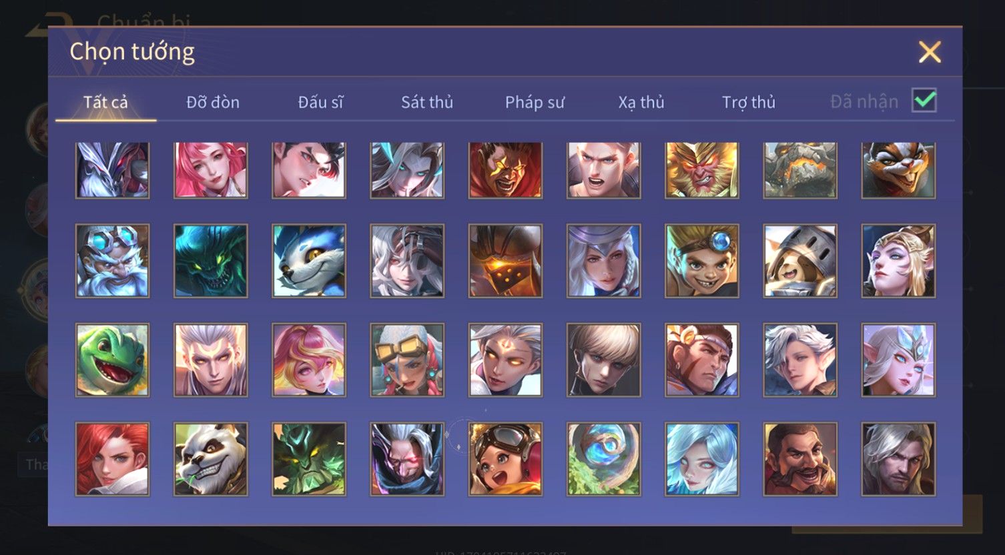Close the Chọn tướng dialog
The image size is (1005, 555).
coord(930,52)
